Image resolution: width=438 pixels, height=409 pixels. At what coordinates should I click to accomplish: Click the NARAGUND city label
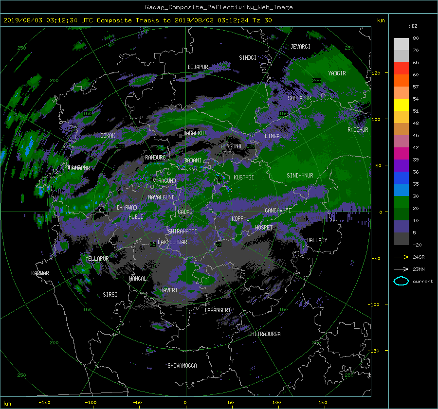click(x=164, y=181)
